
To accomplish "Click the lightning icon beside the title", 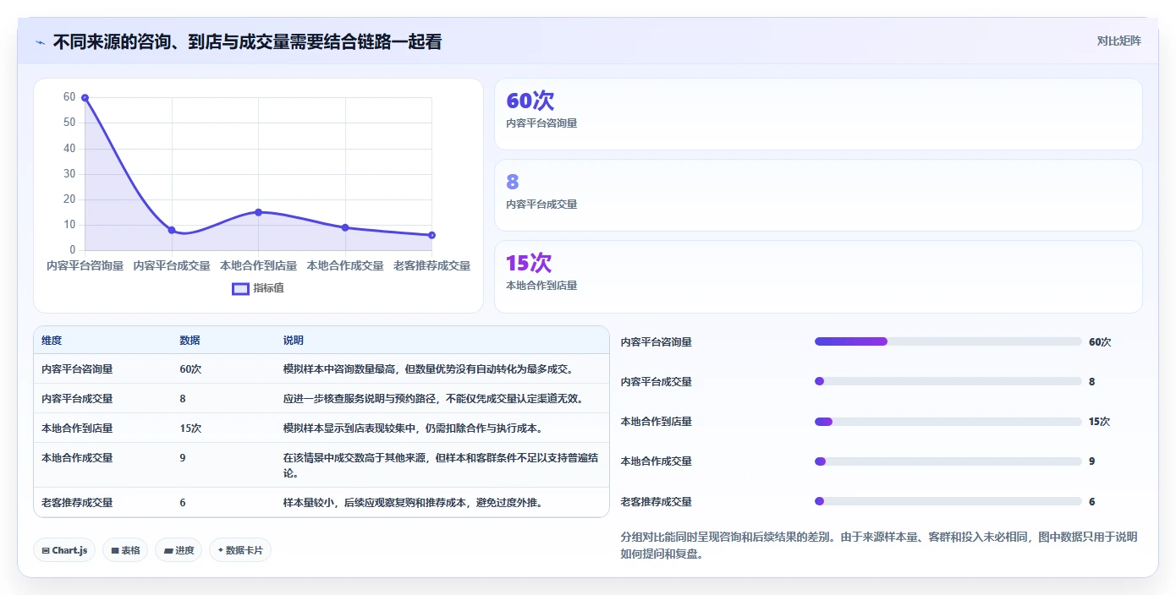I will (x=40, y=42).
